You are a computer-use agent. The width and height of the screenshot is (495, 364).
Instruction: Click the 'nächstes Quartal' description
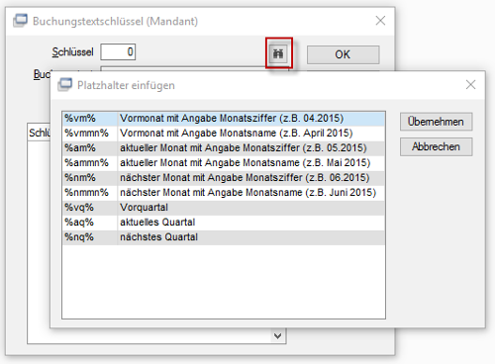158,236
